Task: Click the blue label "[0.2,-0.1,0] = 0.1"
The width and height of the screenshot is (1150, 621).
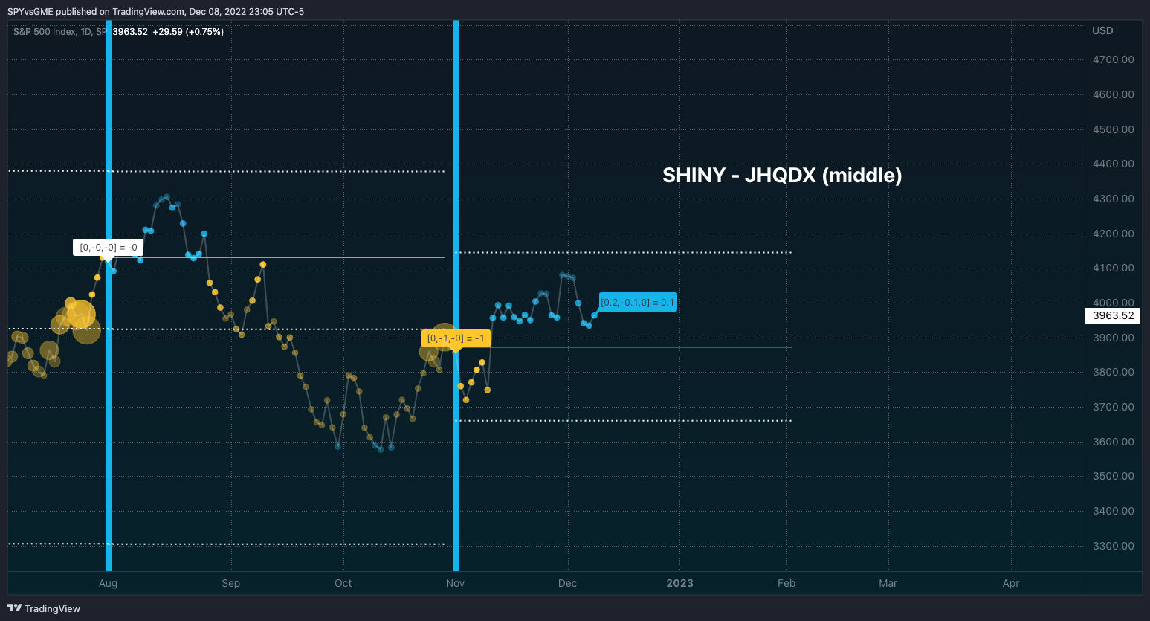Action: click(638, 303)
